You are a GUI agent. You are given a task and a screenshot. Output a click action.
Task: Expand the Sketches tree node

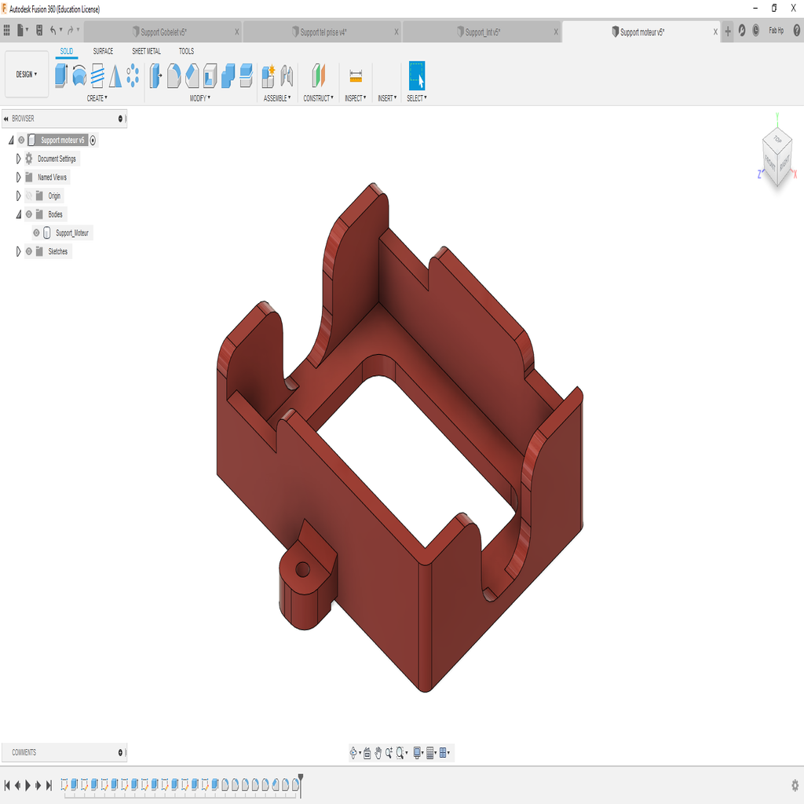19,251
